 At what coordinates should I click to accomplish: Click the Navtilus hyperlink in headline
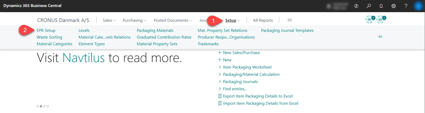tap(83, 57)
